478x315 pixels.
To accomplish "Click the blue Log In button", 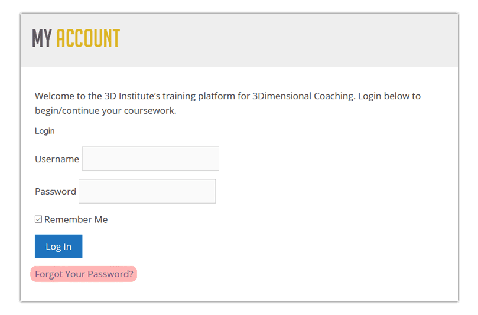I will [58, 246].
